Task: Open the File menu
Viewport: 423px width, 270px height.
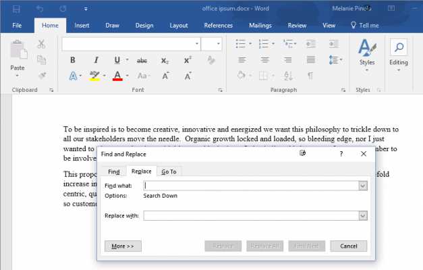Action: click(17, 26)
